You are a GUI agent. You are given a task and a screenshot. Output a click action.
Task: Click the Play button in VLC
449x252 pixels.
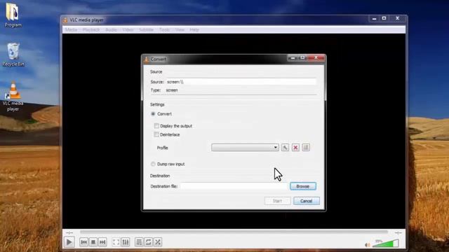69,242
